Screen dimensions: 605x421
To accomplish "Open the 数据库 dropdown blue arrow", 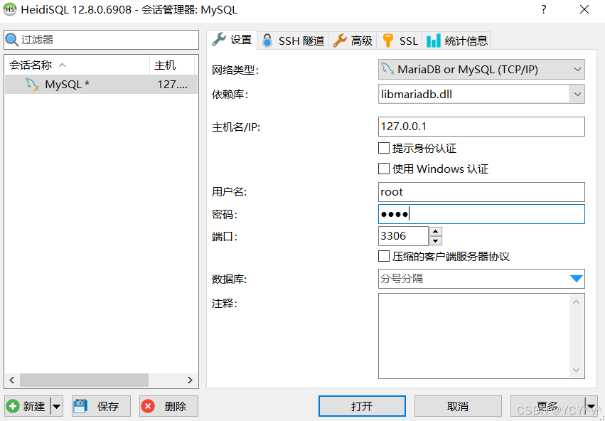I will (x=576, y=279).
